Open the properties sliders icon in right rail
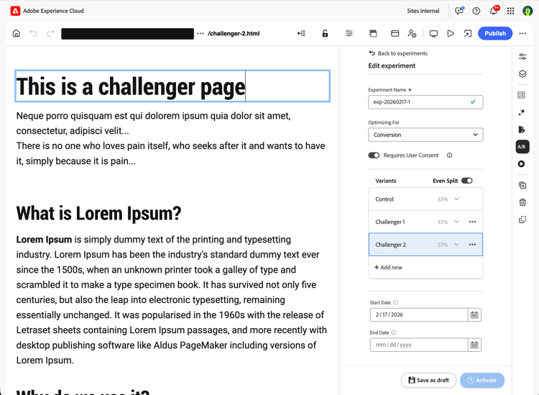This screenshot has height=395, width=539. tap(522, 57)
